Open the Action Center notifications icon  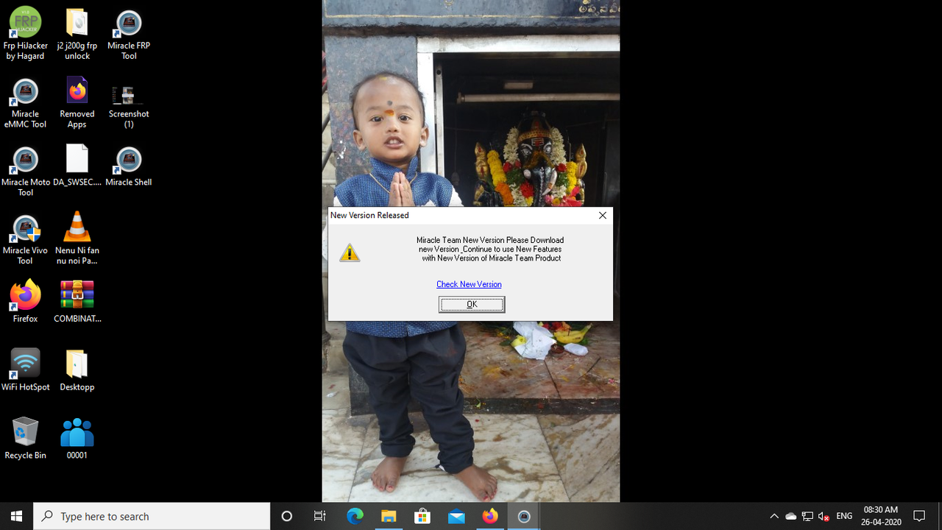(919, 516)
